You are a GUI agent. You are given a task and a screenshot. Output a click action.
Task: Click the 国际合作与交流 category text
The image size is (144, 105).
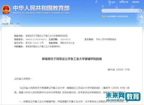pyautogui.click(x=67, y=43)
